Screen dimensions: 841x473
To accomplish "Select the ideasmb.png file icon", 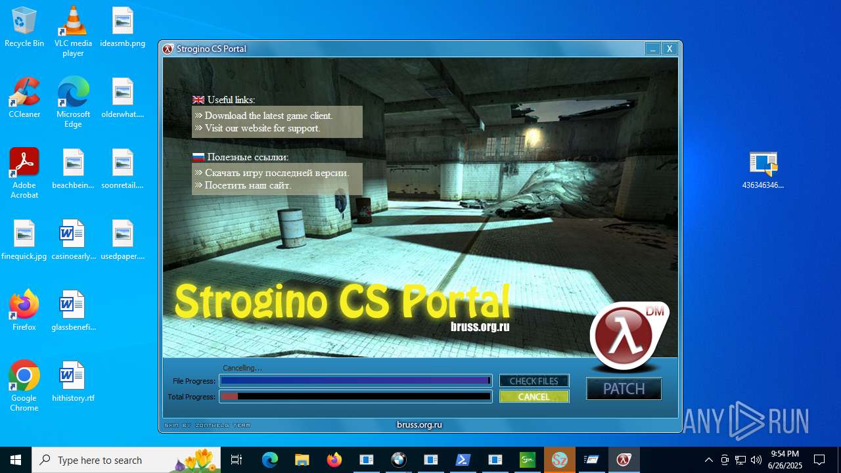I will (123, 27).
